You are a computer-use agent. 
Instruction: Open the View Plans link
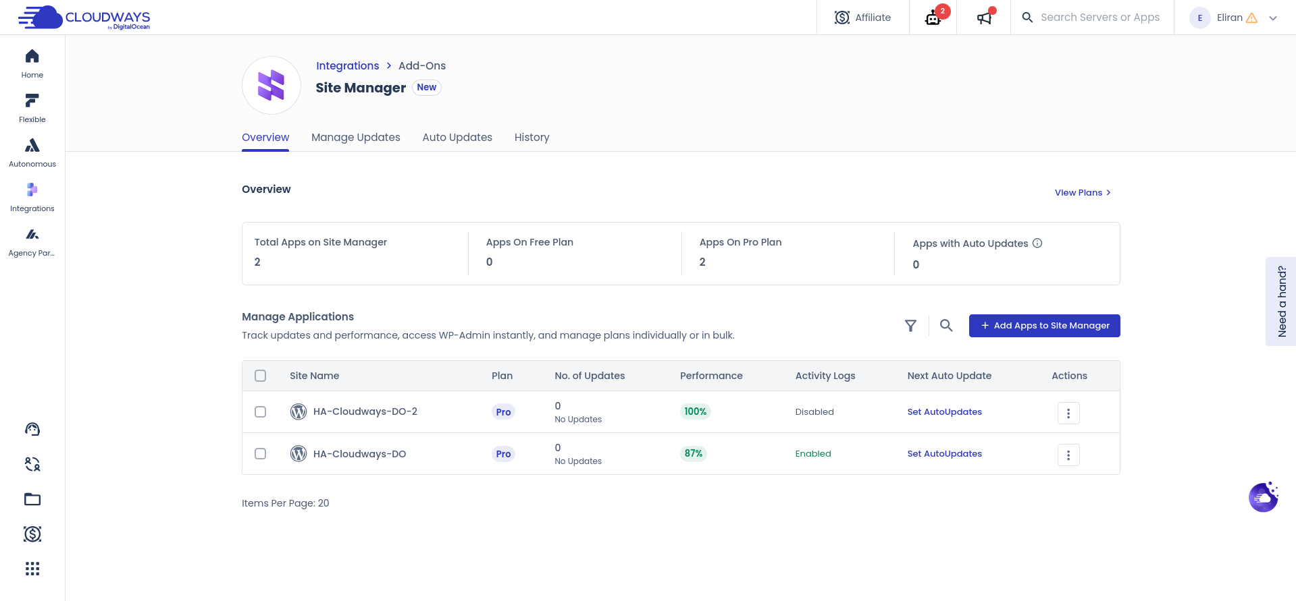(x=1083, y=193)
